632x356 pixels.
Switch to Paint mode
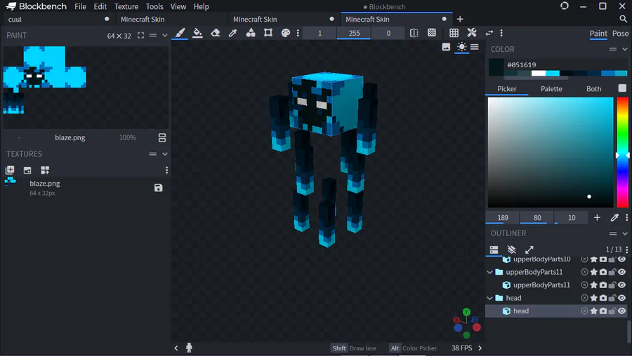[598, 34]
